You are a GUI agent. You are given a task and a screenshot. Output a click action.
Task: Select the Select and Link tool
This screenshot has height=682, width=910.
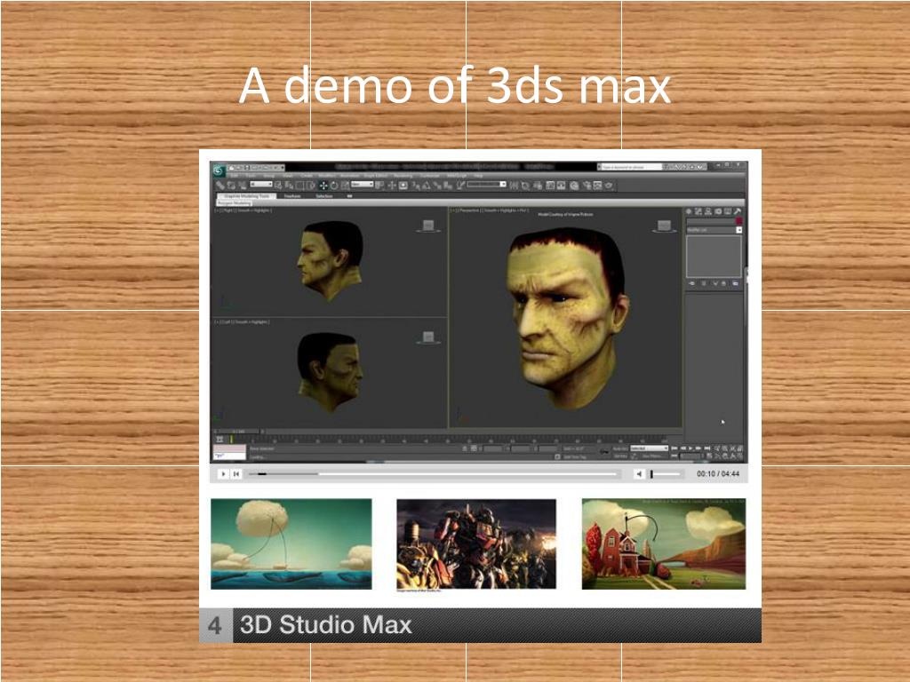tap(220, 186)
